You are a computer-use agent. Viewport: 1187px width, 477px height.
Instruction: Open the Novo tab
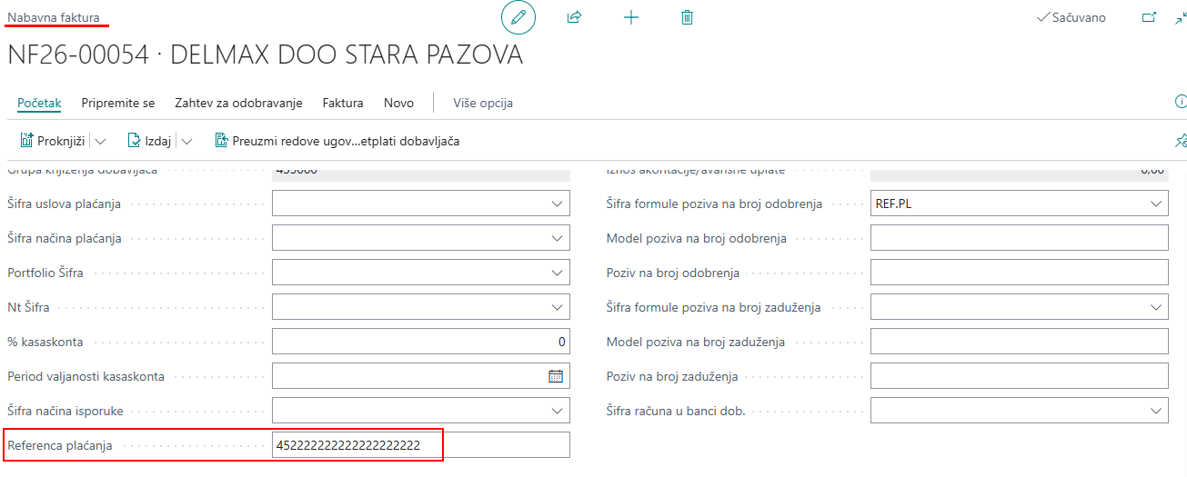pos(398,103)
